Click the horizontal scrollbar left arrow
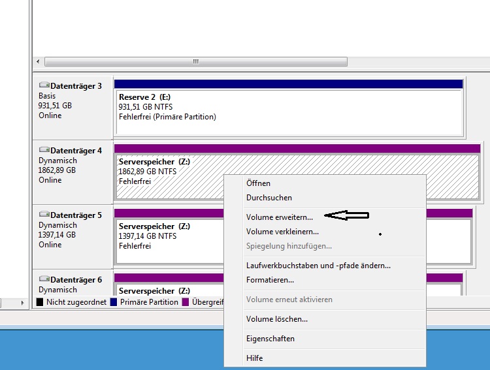490x370 pixels. click(38, 61)
